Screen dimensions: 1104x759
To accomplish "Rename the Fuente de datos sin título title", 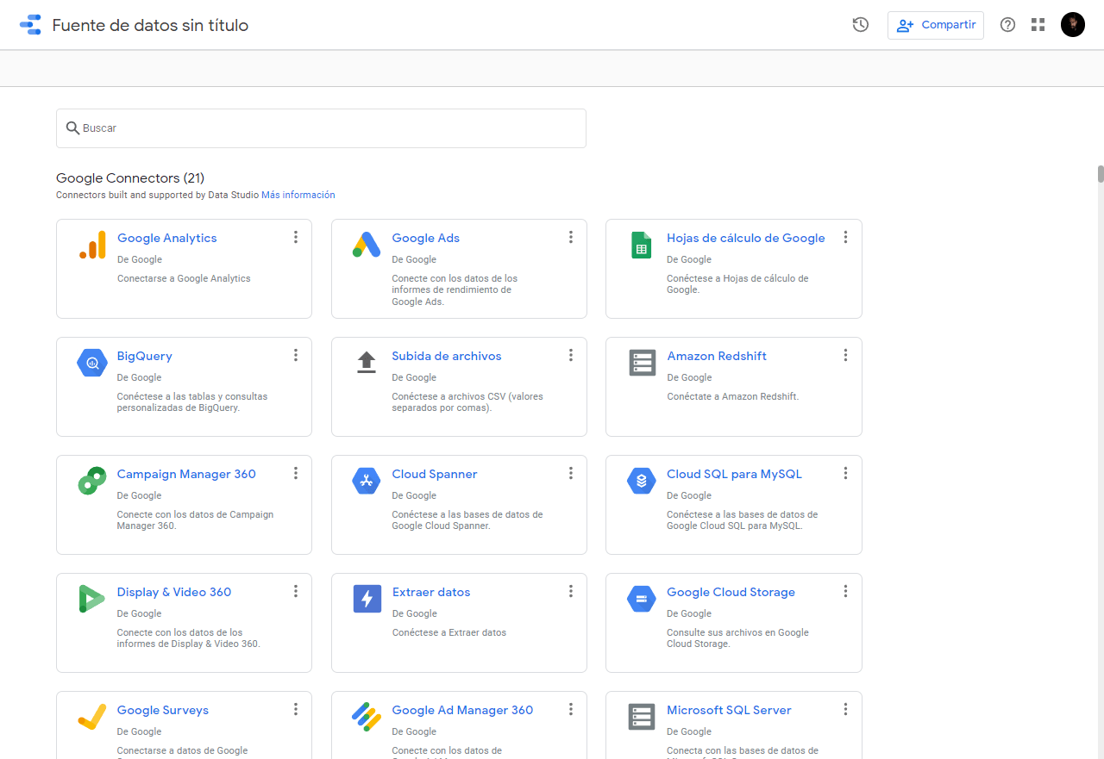I will pos(150,25).
